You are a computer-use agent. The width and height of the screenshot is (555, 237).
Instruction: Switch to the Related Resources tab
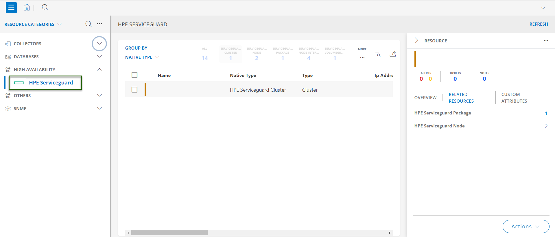(x=461, y=98)
